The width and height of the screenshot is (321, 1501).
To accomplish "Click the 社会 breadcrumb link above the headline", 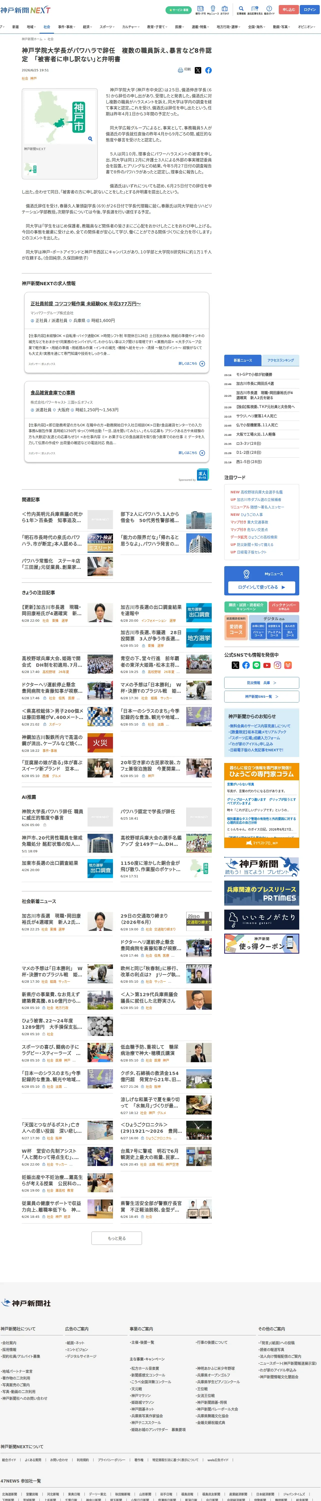I will tap(51, 39).
